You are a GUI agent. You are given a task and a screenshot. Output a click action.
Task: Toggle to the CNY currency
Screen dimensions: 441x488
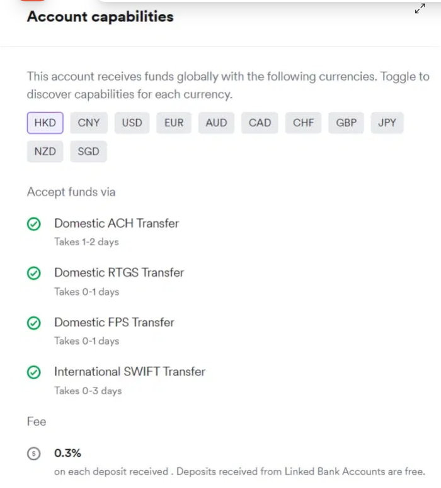tap(89, 123)
